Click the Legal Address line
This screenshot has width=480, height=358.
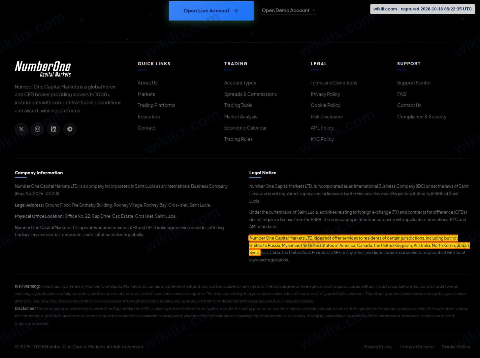[x=113, y=205]
